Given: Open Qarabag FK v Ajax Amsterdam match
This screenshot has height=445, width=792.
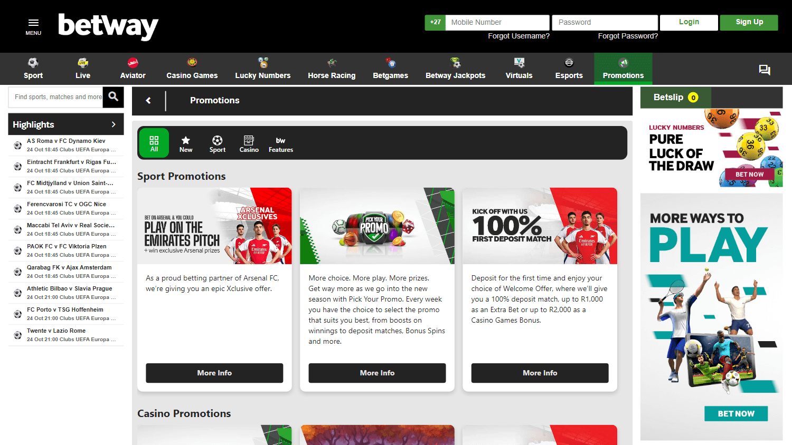Looking at the screenshot, I should click(x=66, y=272).
